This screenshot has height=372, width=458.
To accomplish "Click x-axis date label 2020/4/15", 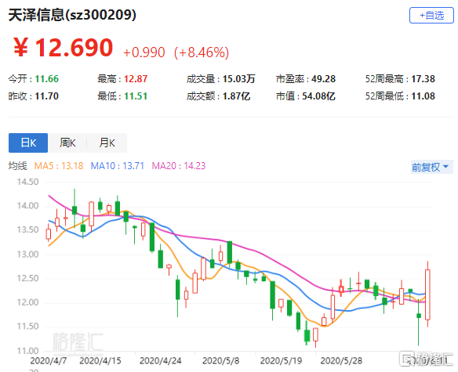I will tap(100, 361).
